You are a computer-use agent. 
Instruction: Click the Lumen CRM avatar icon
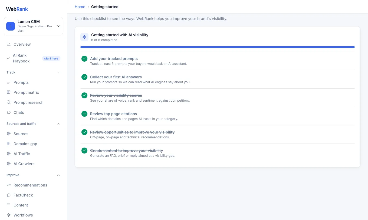tap(11, 26)
